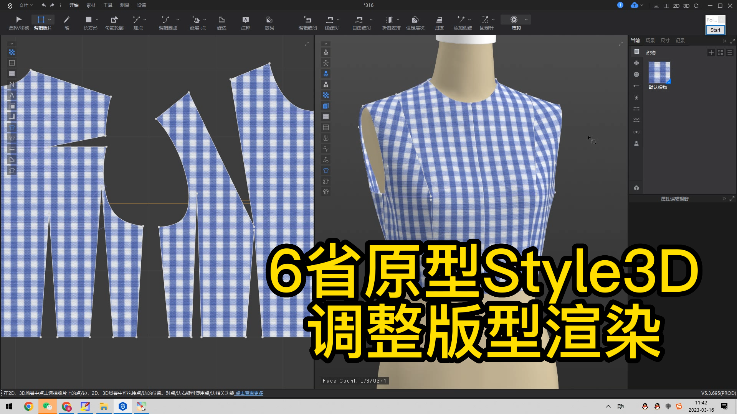Open the Style3D app in taskbar
This screenshot has width=737, height=414.
pyautogui.click(x=123, y=406)
